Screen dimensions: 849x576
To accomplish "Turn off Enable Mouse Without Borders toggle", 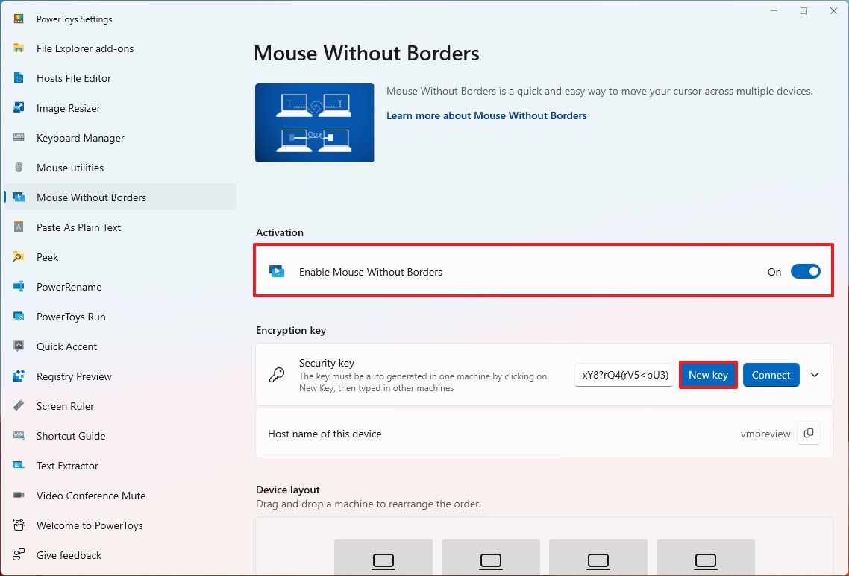I will [x=805, y=272].
